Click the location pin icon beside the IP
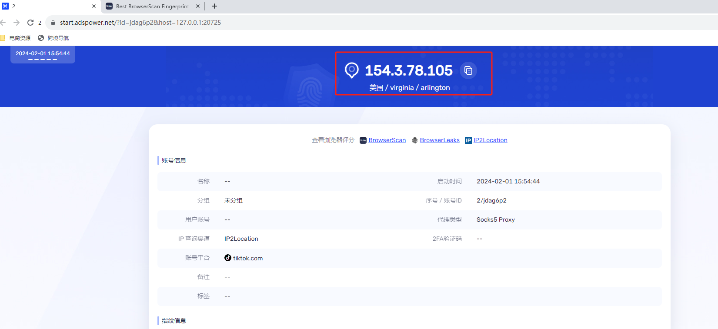The image size is (718, 329). (351, 70)
